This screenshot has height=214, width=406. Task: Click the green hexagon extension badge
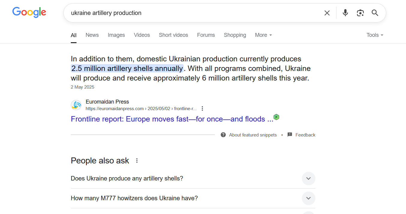pos(276,117)
